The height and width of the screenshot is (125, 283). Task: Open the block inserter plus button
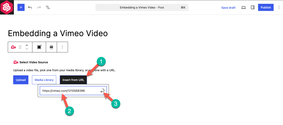(x=21, y=7)
